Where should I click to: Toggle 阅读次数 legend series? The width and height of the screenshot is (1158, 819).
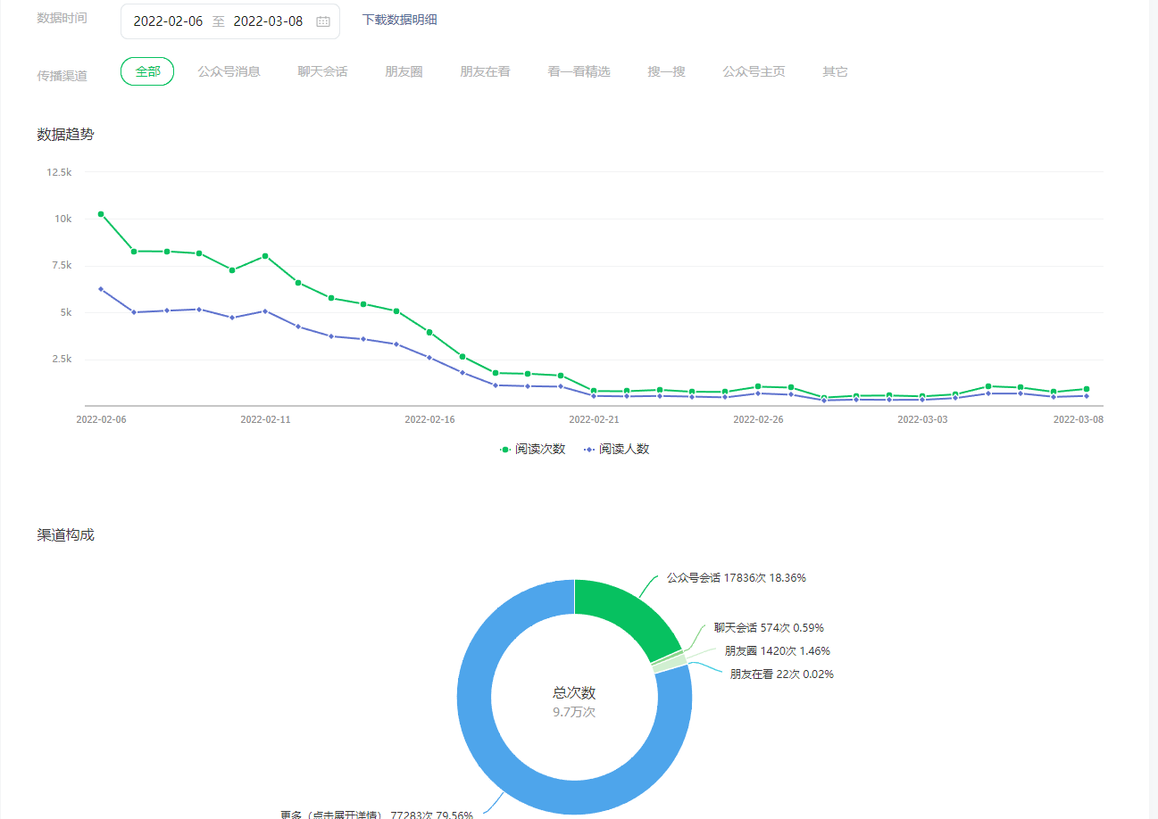pyautogui.click(x=533, y=450)
